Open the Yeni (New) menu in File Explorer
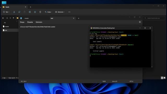The height and width of the screenshot is (94, 167). click(6, 12)
